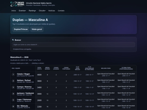Screen dimensions: 147x110
Task: Click the total 3800 for Helton / Rafael
Action: coord(39,81)
